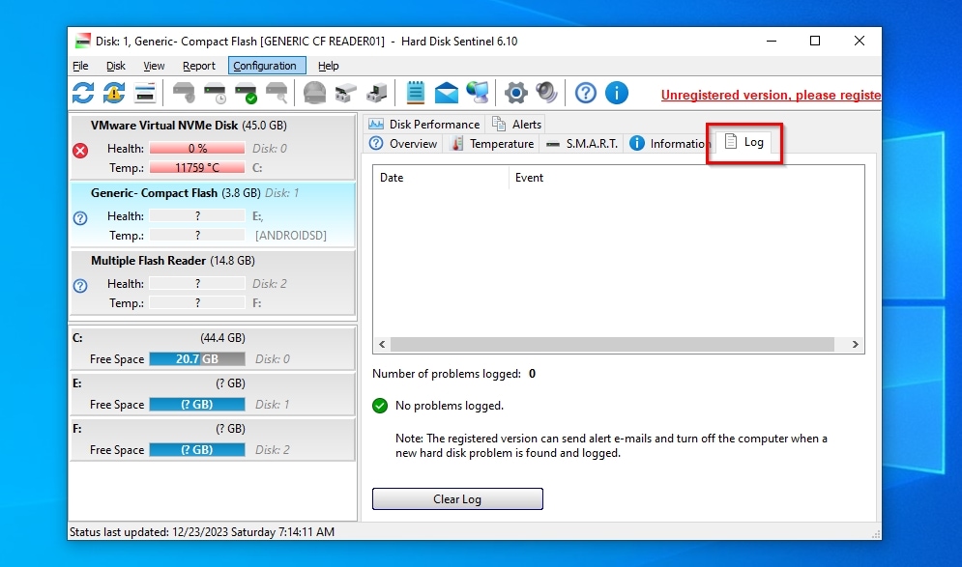Click the blue info about icon

coord(617,93)
